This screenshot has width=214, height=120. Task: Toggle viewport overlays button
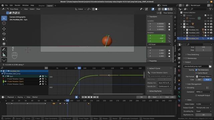coord(153,9)
